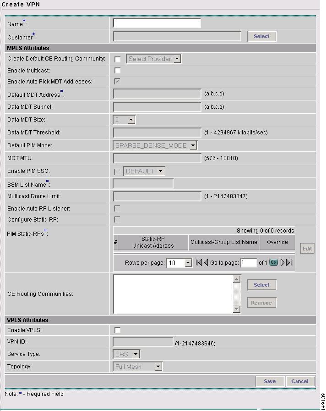Click Remove for CE Routing Communities
326x411 pixels.
(261, 303)
